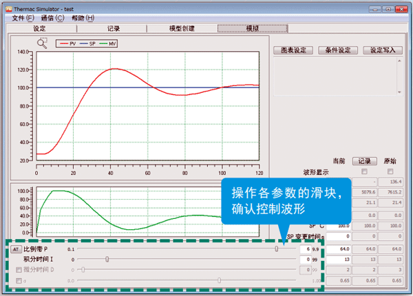Enable the 微分时间 D checkbox
The height and width of the screenshot is (296, 413).
(19, 270)
